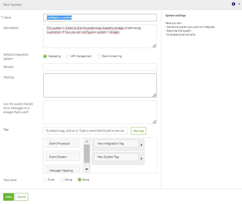Close the New System dialog

click(239, 4)
